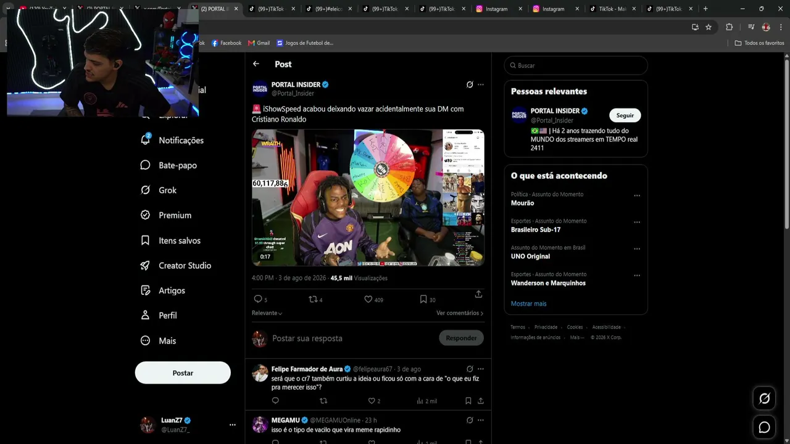Screen dimensions: 790x444
Task: Open Grok actions on the PORTAL INSIDER post
Action: (x=470, y=84)
